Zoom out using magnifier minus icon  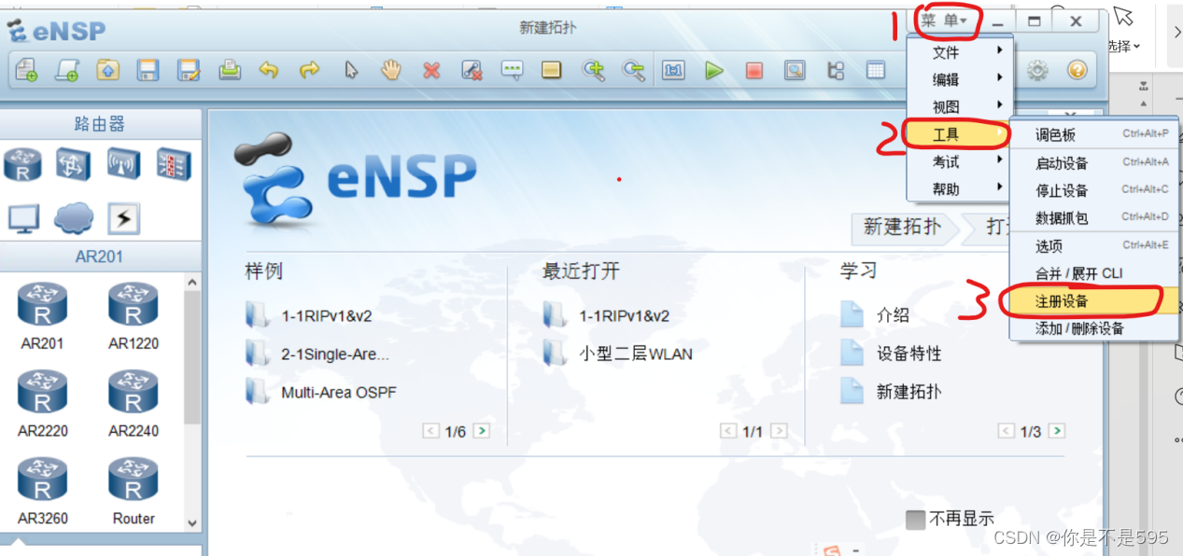coord(634,70)
